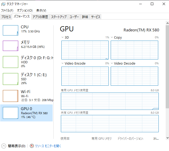This screenshot has height=151, width=169.
Task: Select the CPU mini graph thumbnail
Action: pyautogui.click(x=11, y=30)
